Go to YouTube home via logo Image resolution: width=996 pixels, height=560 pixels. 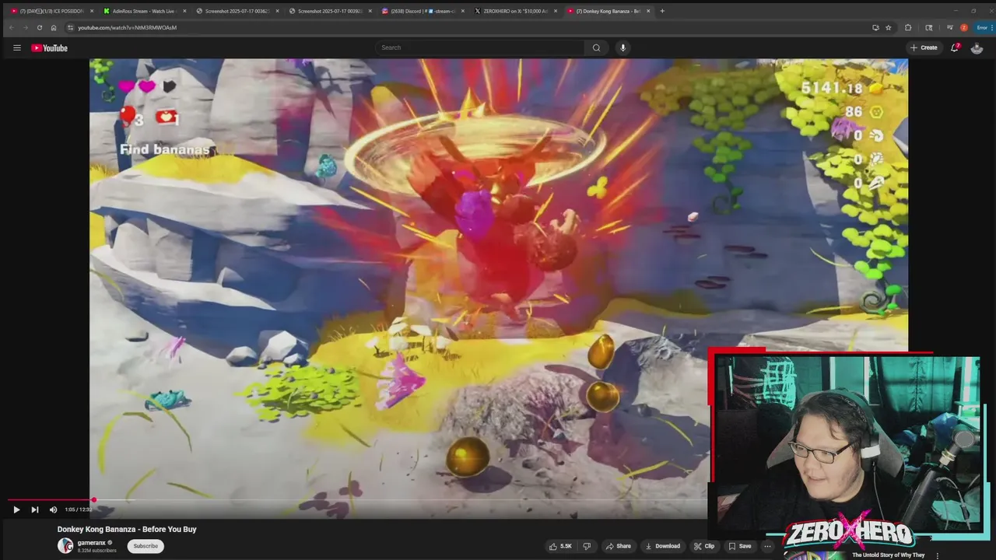point(49,47)
